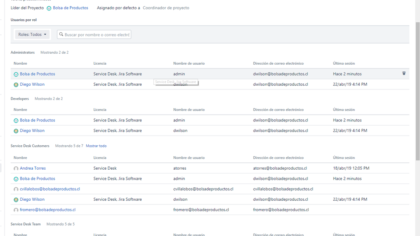420x236 pixels.
Task: Click Nombre de usuario header in Developers table
Action: click(189, 110)
